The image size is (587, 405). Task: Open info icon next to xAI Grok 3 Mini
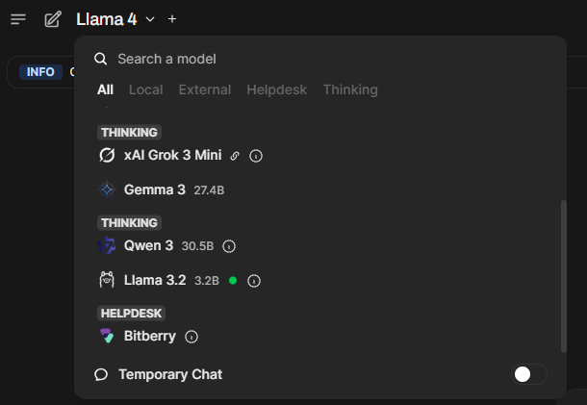click(x=256, y=156)
